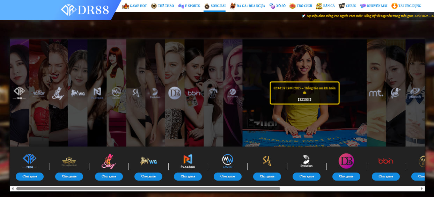
Task: Select the SA Gaming logo in bottom row
Action: click(x=267, y=161)
